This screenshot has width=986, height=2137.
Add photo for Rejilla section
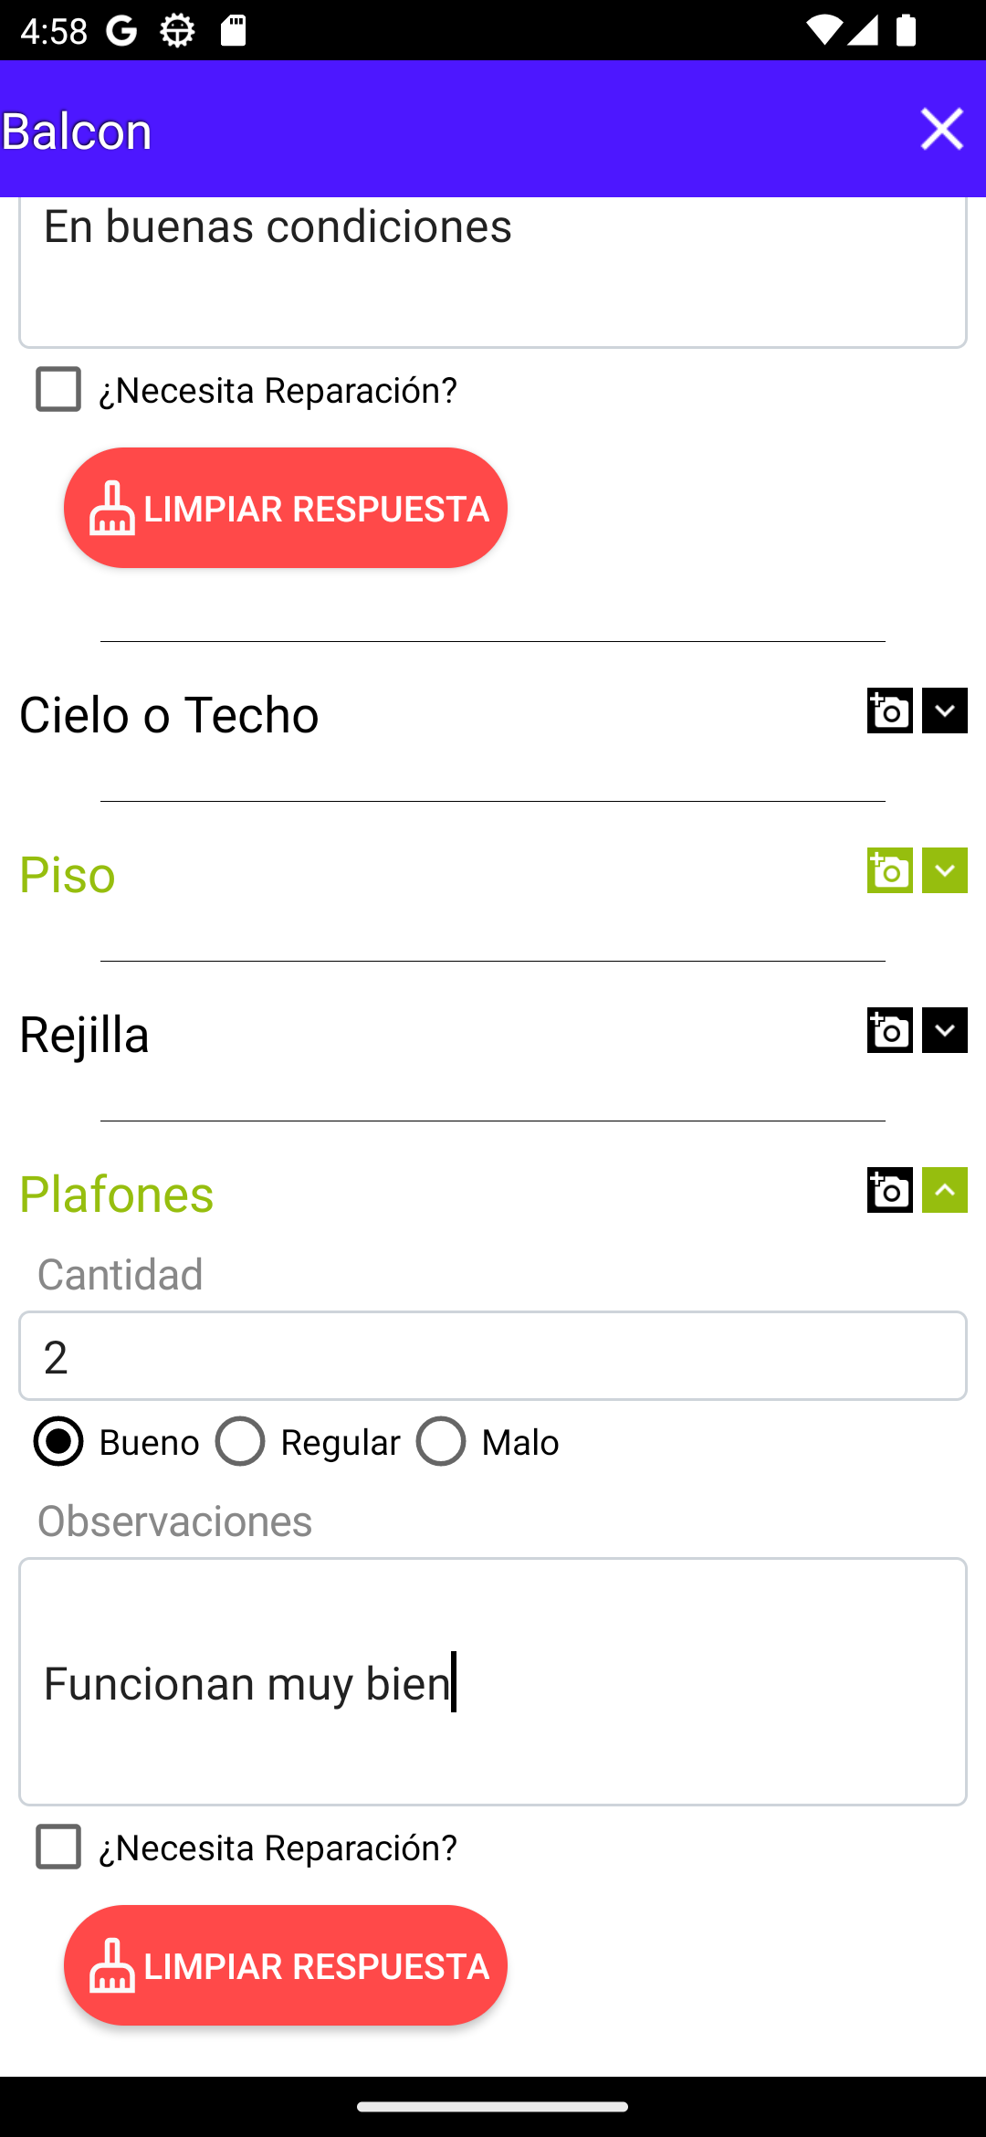(x=889, y=1031)
